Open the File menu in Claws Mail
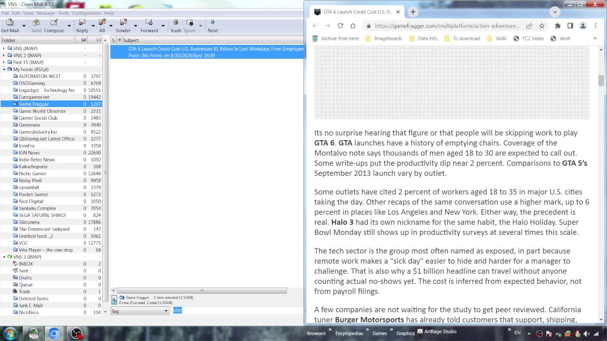 [5, 13]
